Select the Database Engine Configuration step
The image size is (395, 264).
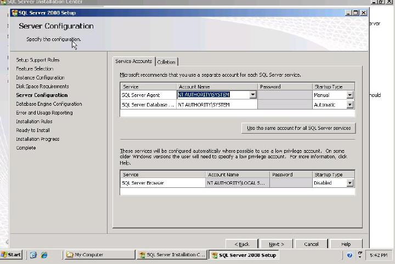coord(49,104)
